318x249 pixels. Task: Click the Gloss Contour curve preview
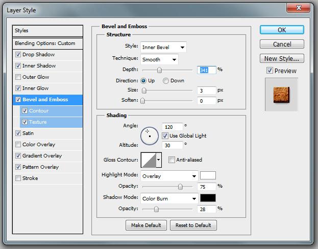148,160
